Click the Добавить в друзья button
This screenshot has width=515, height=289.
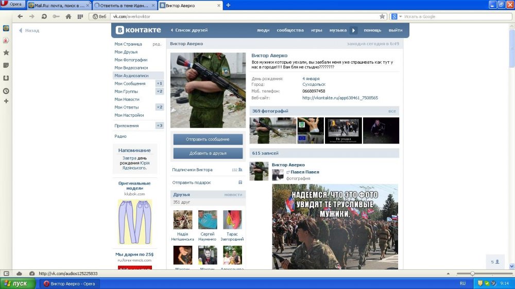[x=208, y=153]
